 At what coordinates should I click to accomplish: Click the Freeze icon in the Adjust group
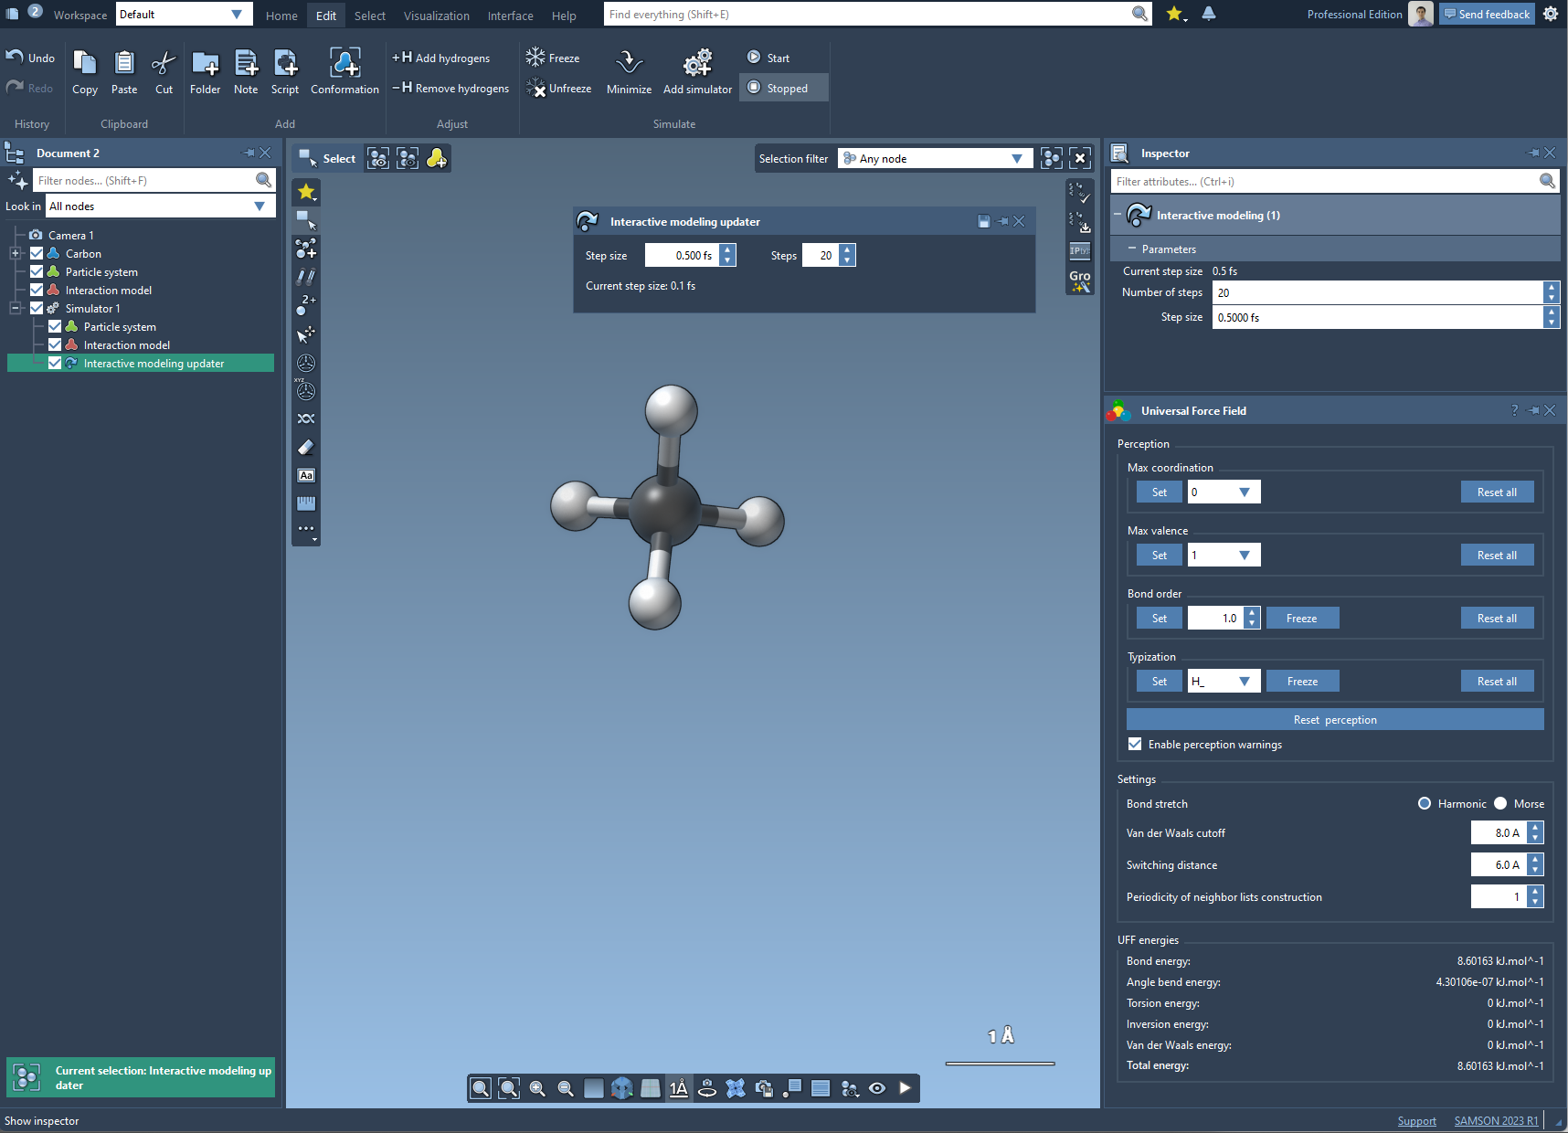[x=535, y=58]
